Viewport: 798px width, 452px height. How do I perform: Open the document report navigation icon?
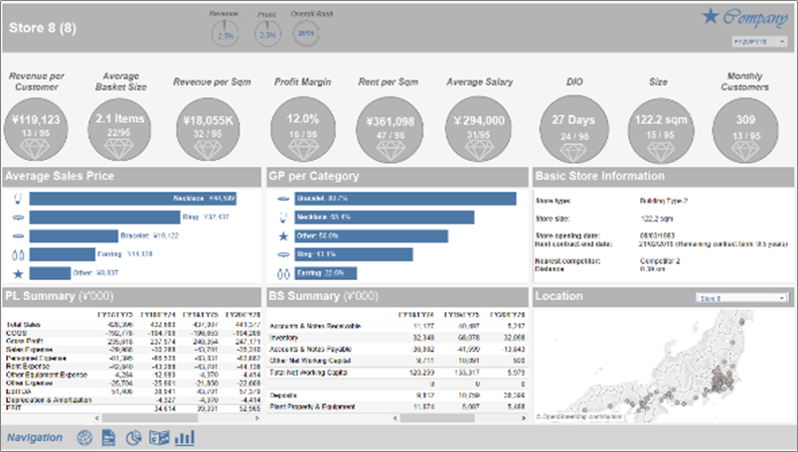[109, 437]
